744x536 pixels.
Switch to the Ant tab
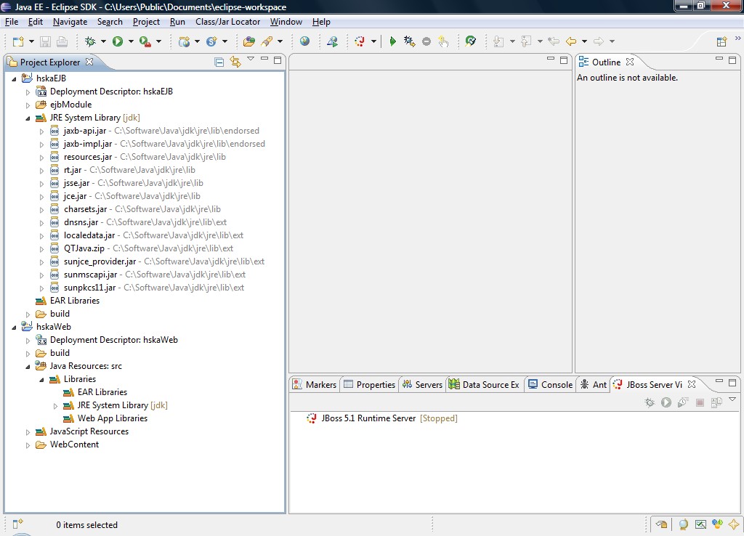[x=594, y=385]
